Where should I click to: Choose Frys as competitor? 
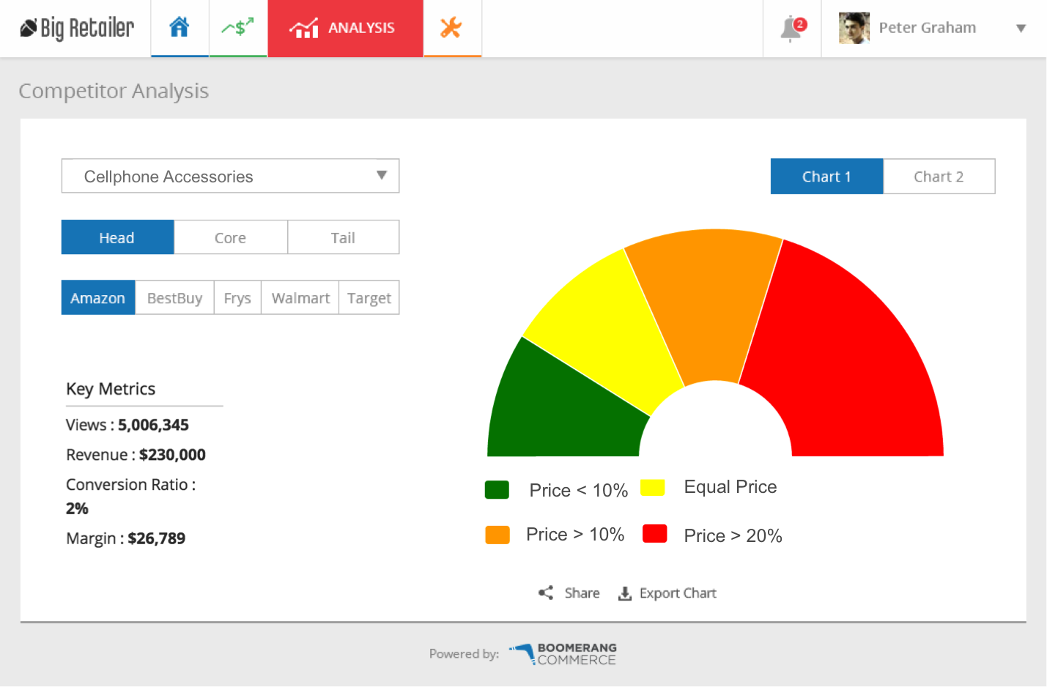pyautogui.click(x=237, y=297)
